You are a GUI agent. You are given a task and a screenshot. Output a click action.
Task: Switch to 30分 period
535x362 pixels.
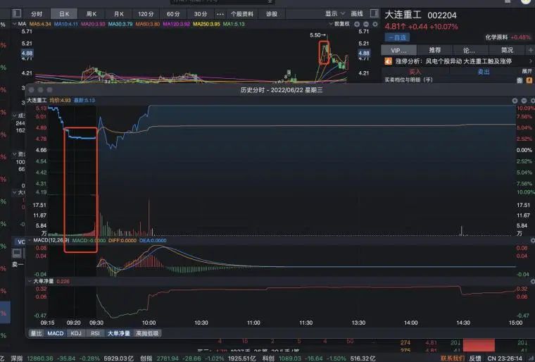(201, 14)
